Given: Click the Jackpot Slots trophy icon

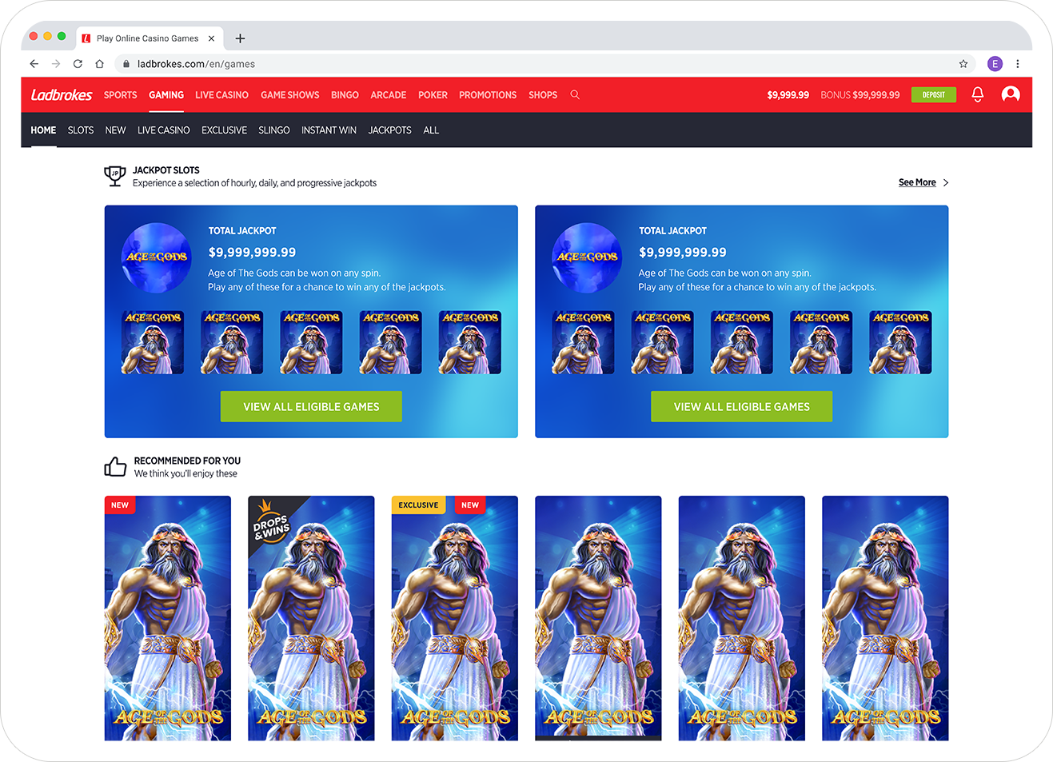Looking at the screenshot, I should (x=115, y=176).
